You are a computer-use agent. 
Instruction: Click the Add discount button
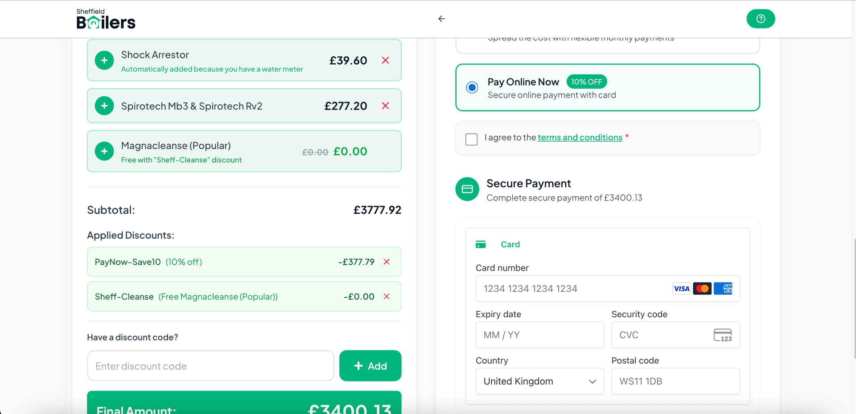coord(370,366)
